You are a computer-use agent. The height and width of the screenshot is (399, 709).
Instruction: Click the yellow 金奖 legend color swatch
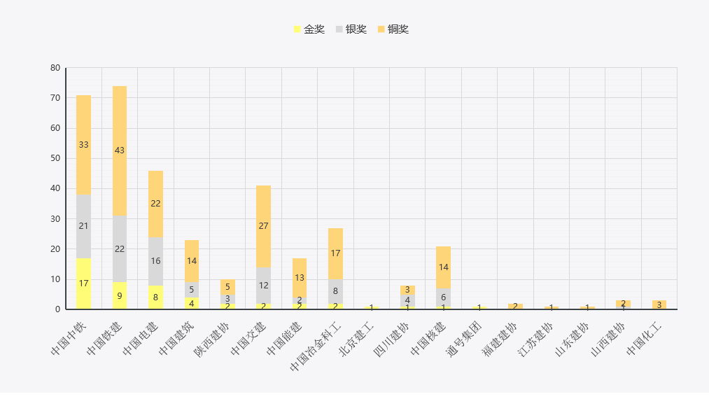(x=297, y=29)
